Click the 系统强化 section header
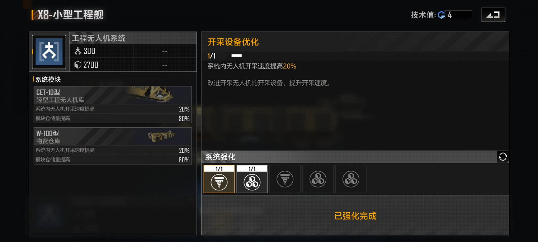 [x=220, y=157]
